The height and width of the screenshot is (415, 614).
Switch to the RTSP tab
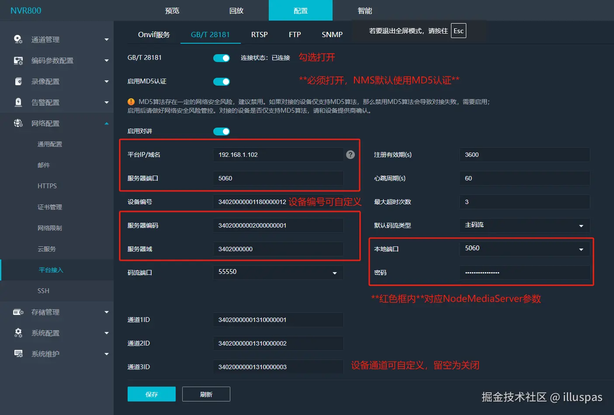click(259, 34)
